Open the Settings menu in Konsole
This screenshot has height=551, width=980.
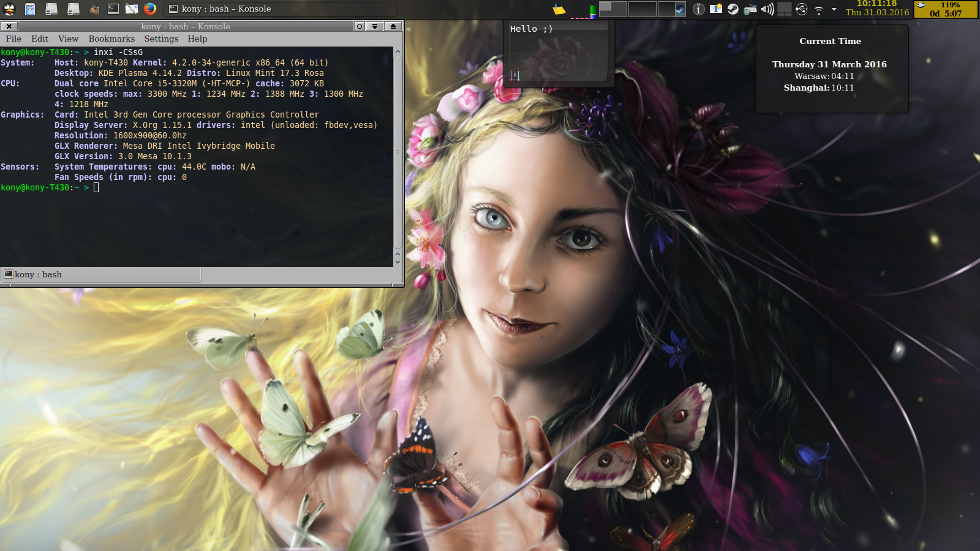(x=161, y=39)
